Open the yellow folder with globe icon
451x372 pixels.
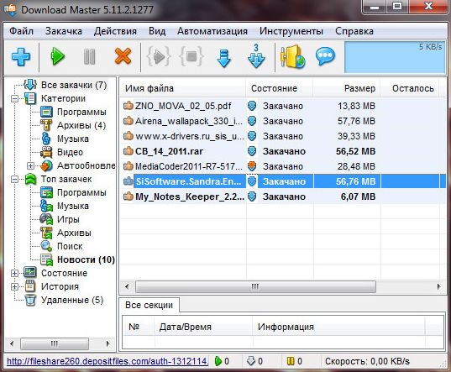click(x=293, y=56)
